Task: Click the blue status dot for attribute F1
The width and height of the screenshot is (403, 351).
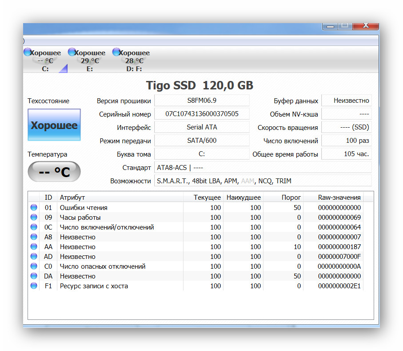Action: pos(34,286)
